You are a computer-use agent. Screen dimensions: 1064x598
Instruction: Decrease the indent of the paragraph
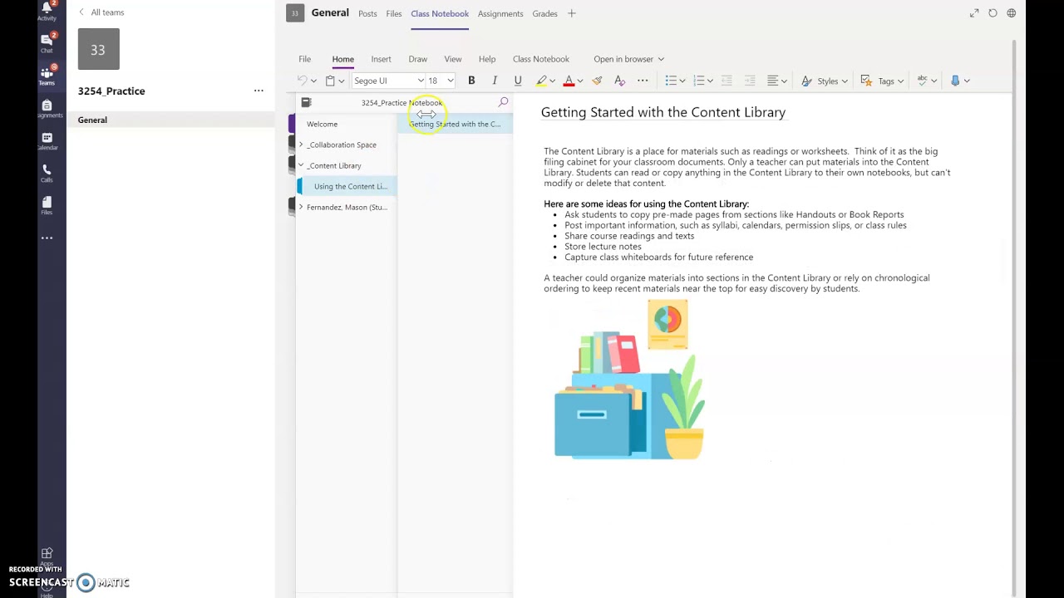point(727,81)
